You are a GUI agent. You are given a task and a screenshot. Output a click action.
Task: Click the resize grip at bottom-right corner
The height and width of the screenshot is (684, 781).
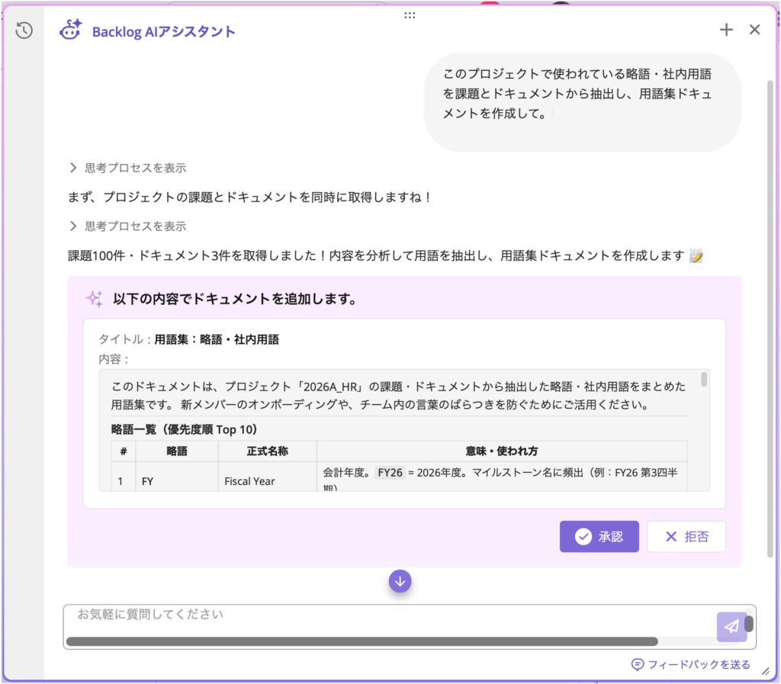(x=766, y=672)
